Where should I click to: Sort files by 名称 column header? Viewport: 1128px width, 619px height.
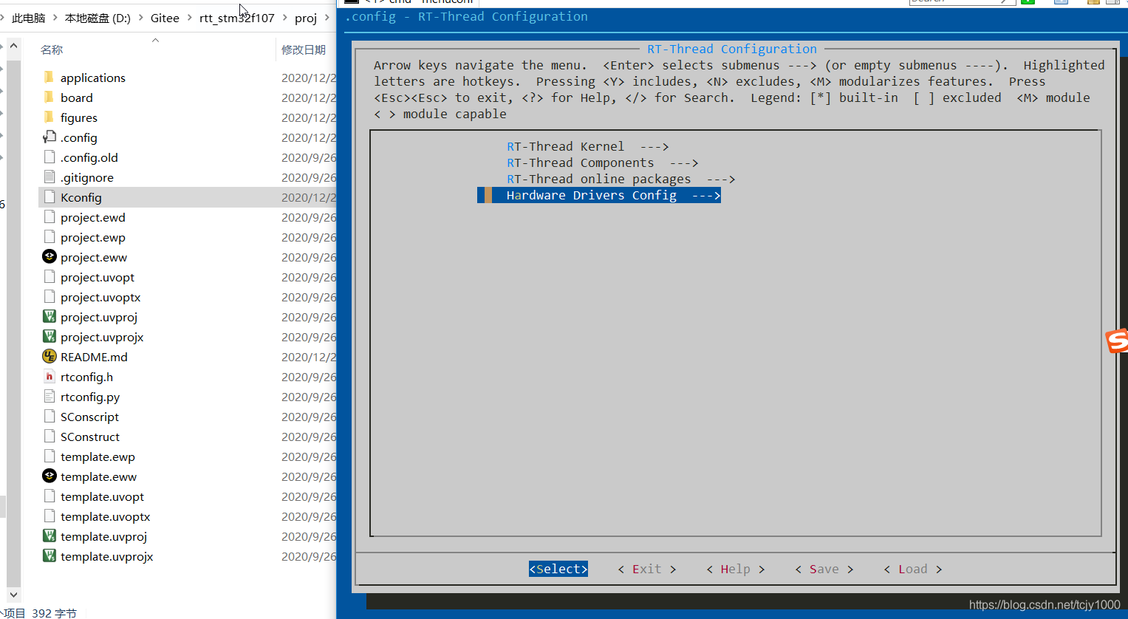(52, 49)
